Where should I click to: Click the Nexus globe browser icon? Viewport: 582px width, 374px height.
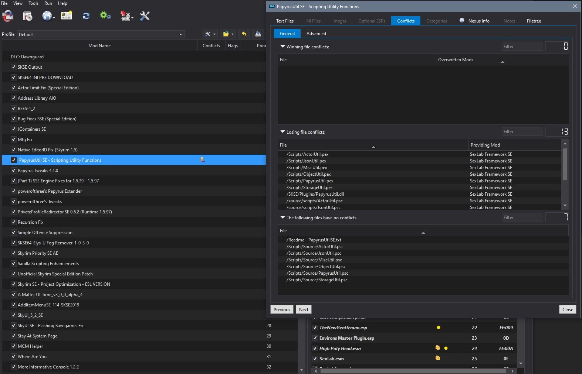coord(47,16)
